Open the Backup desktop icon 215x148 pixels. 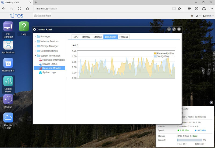[x=8, y=99]
